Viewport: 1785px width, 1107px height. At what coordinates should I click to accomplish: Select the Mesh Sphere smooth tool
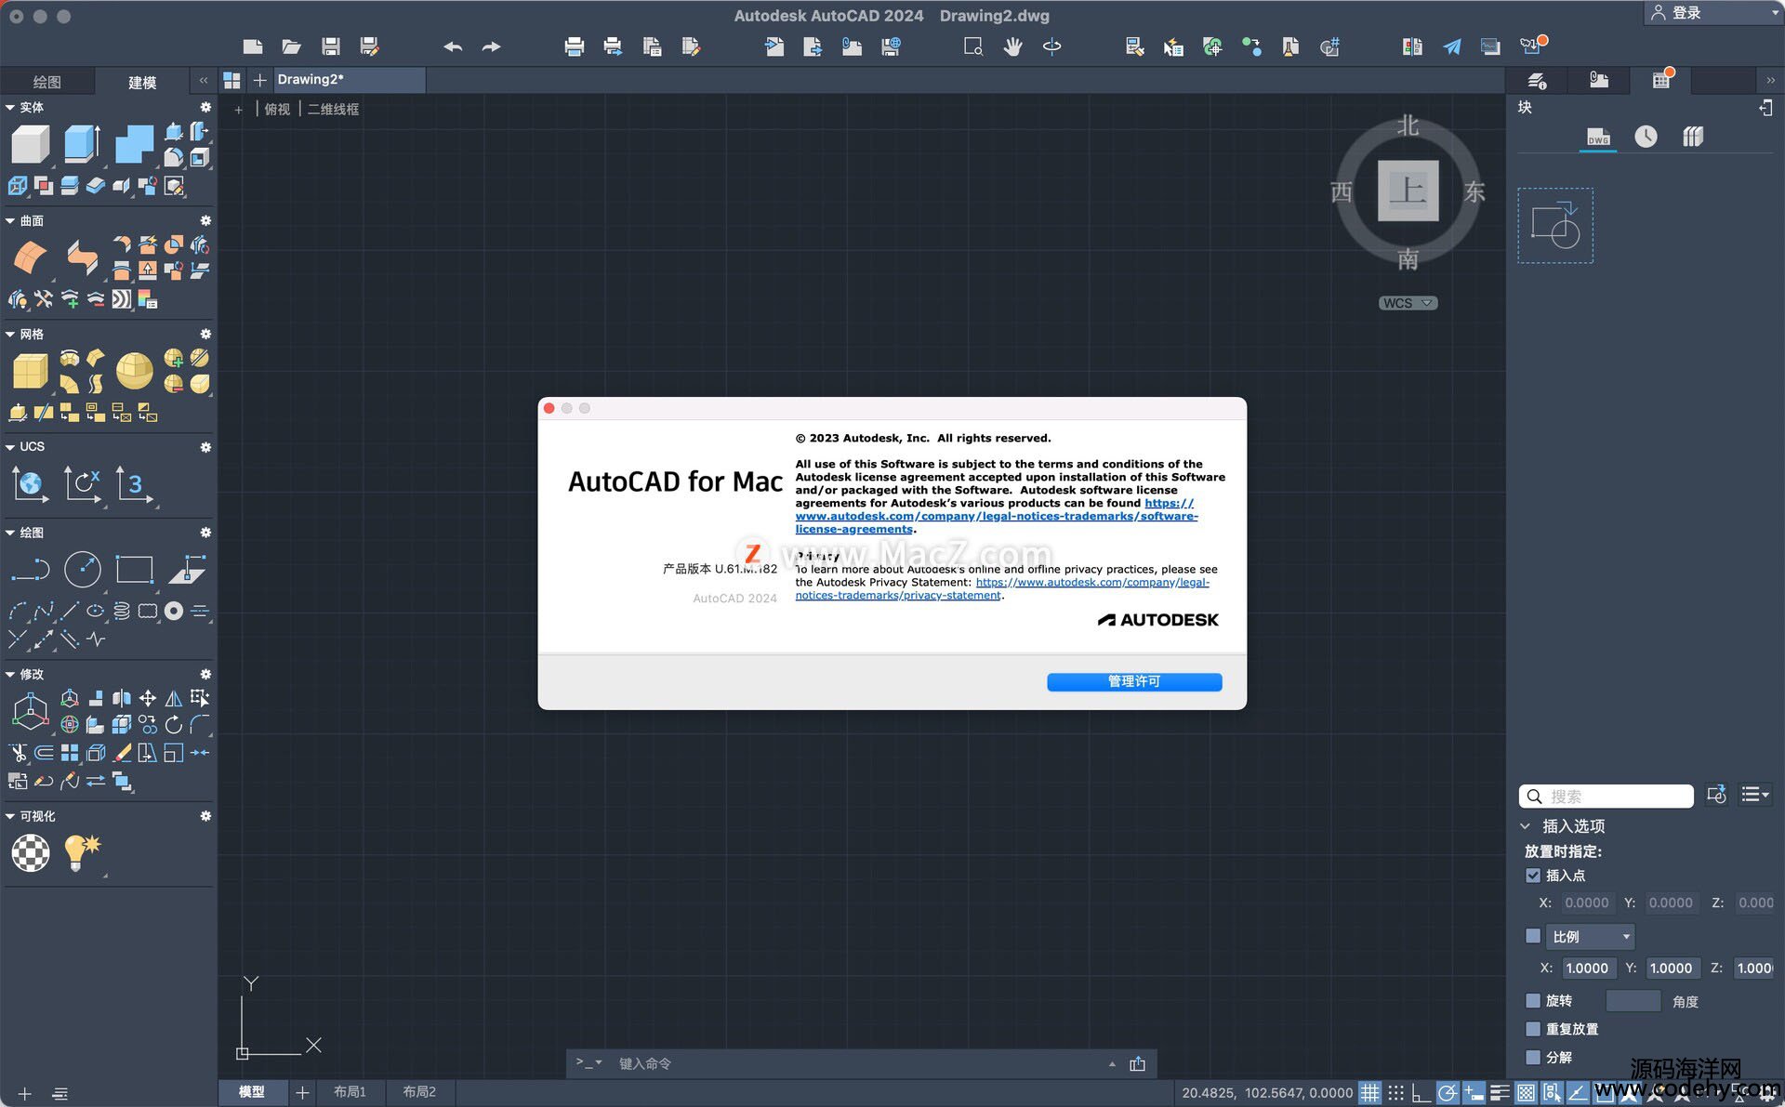(134, 372)
